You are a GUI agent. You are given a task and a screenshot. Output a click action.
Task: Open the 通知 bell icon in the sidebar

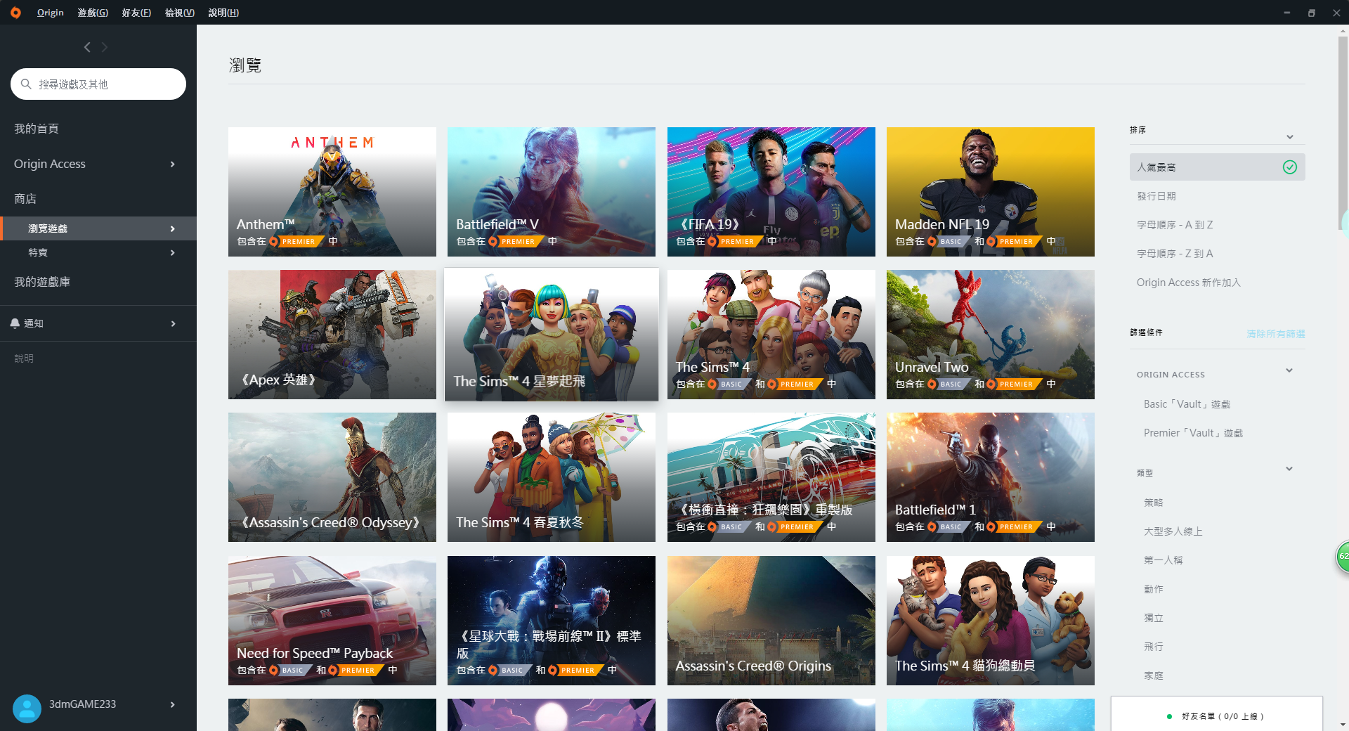click(x=15, y=323)
